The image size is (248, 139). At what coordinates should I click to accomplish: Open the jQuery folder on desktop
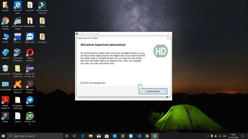coord(42,22)
